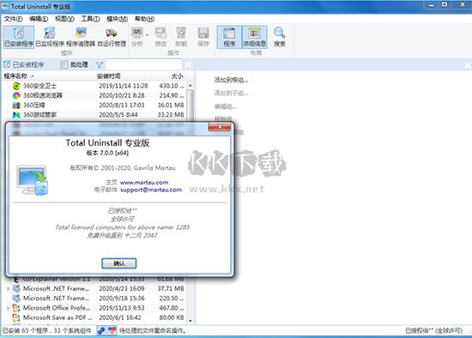Open the 帮助(H) menu

(144, 19)
